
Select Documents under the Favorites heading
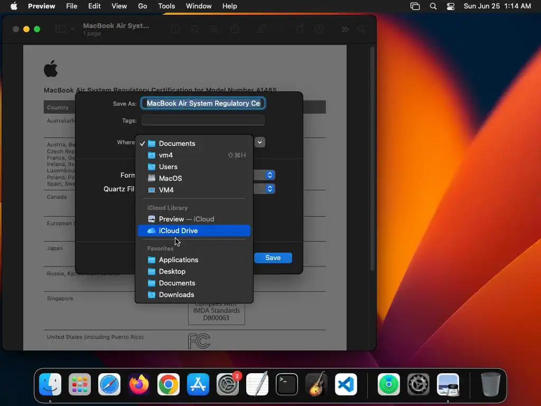click(x=194, y=283)
